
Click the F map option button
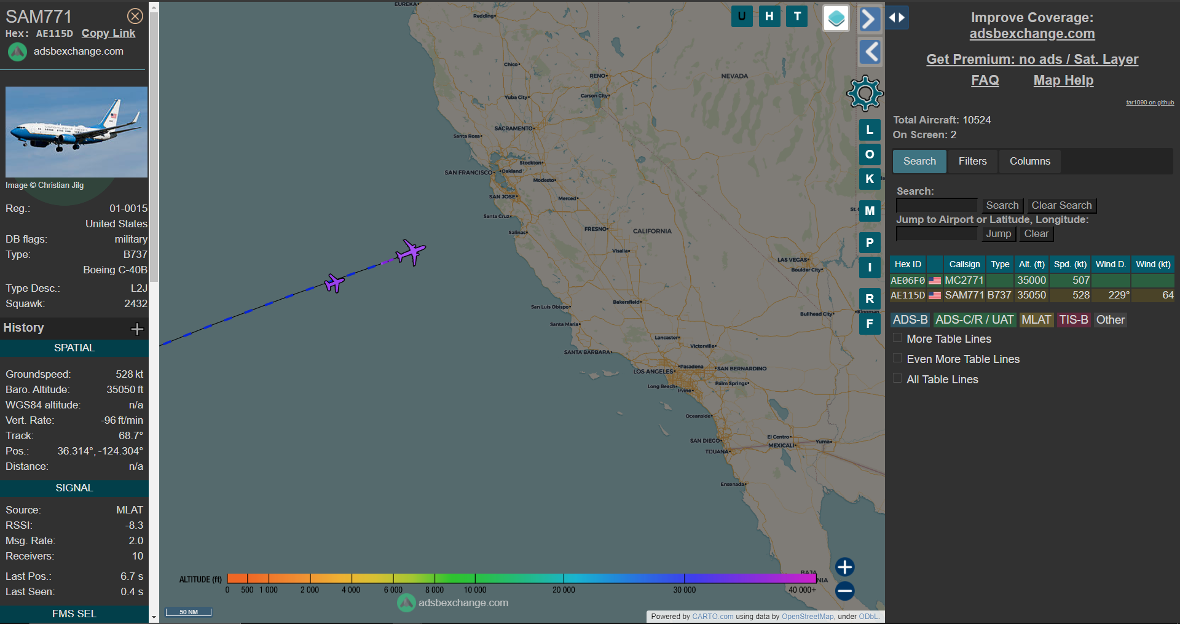click(870, 324)
